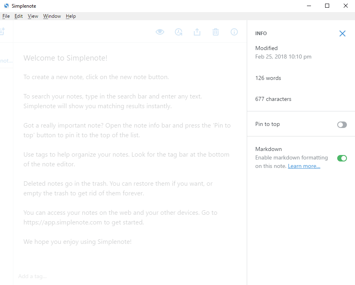The height and width of the screenshot is (285, 355).
Task: Enable Pin to top
Action: [x=342, y=125]
